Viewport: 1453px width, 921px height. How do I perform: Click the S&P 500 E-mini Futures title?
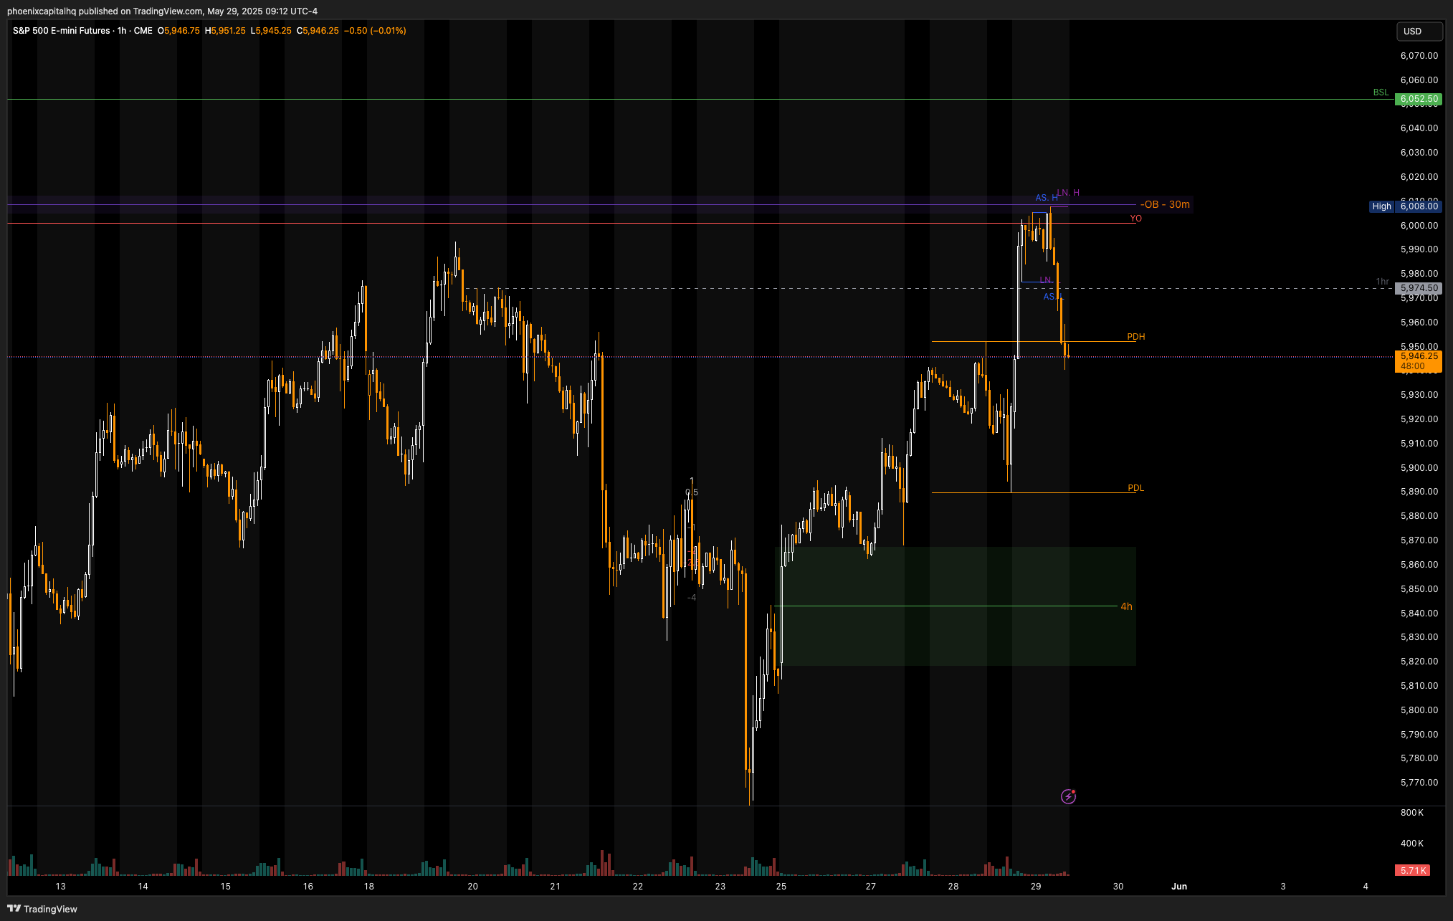[62, 31]
